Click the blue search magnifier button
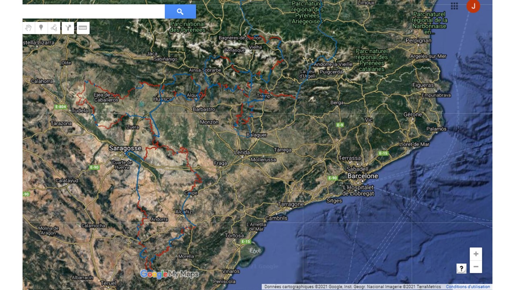 coord(180,12)
